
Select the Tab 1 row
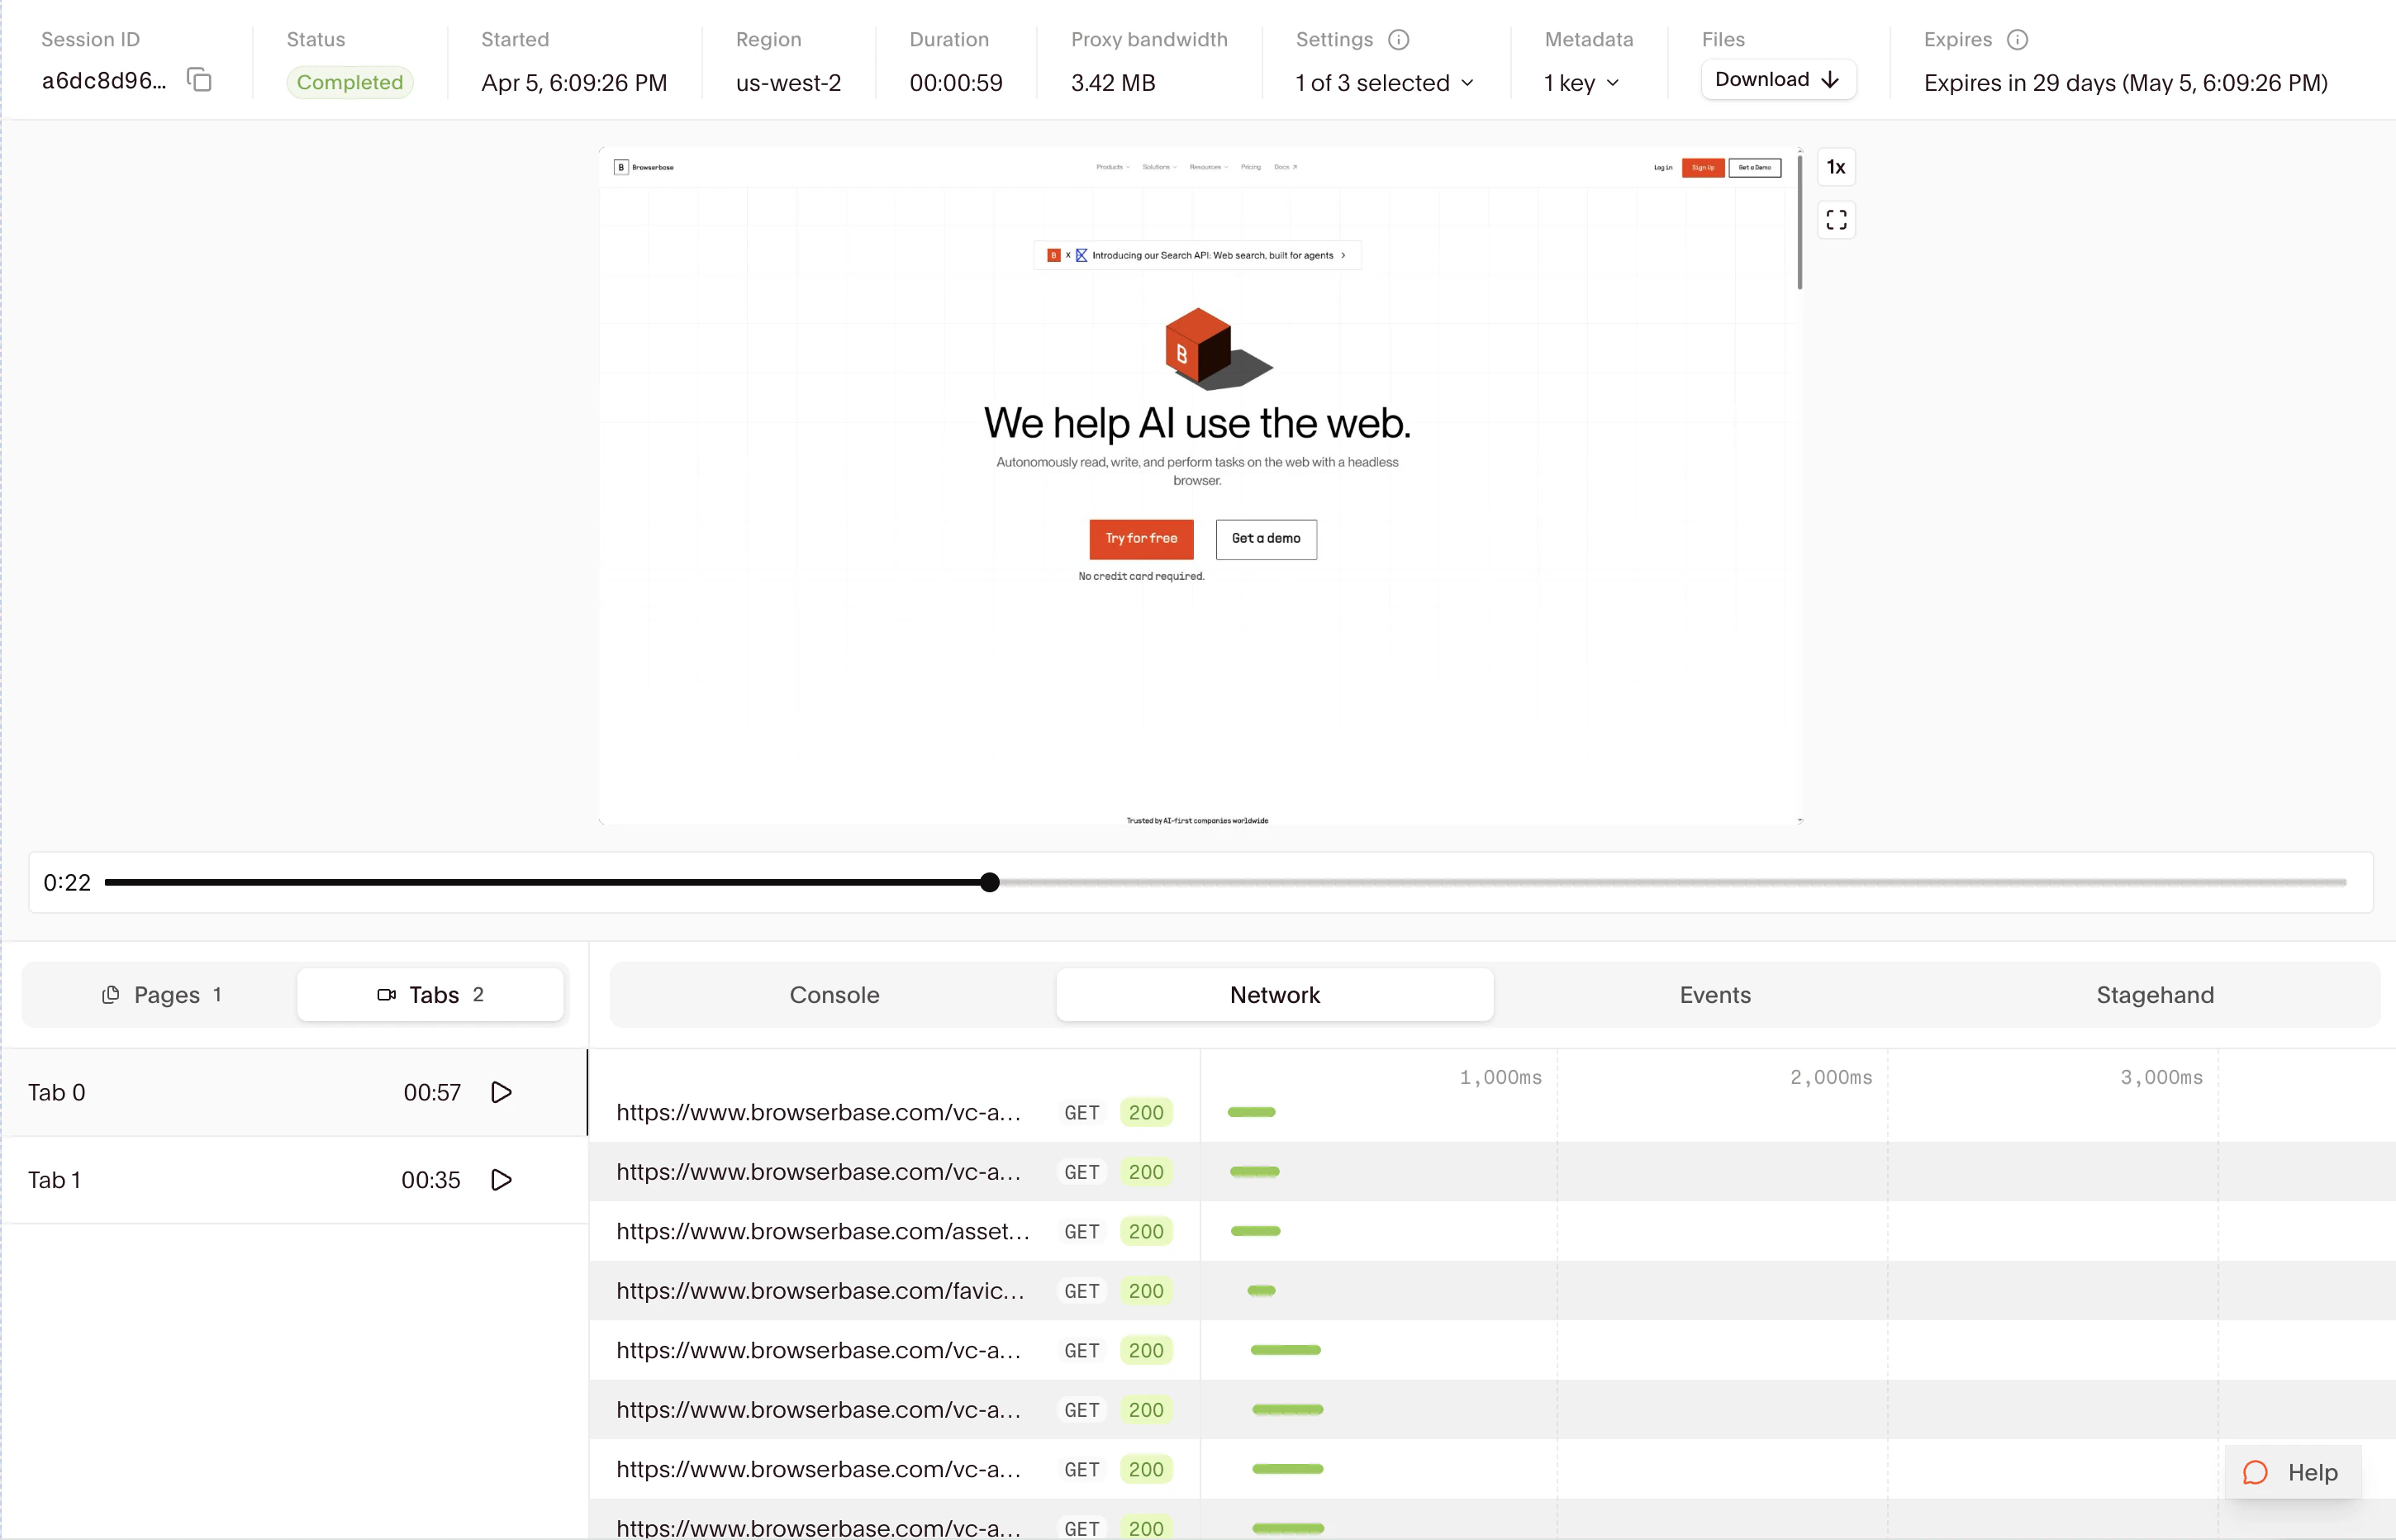pos(200,1180)
